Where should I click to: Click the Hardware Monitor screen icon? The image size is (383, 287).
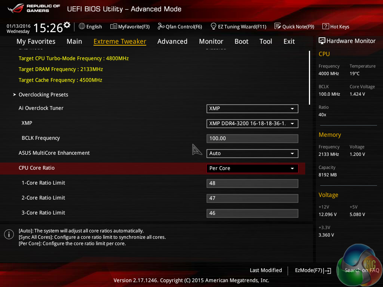click(x=322, y=41)
